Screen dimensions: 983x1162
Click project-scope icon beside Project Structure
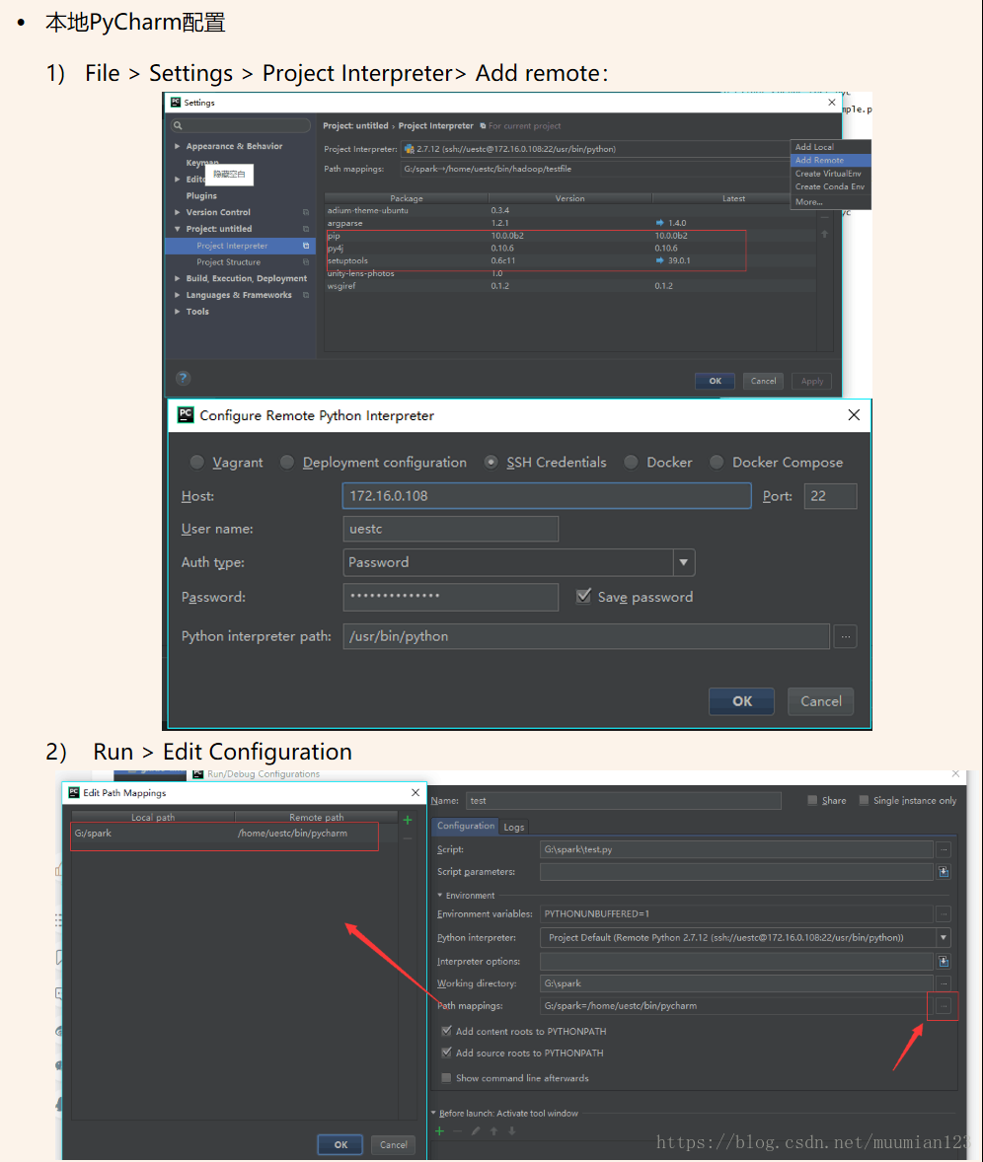point(305,262)
